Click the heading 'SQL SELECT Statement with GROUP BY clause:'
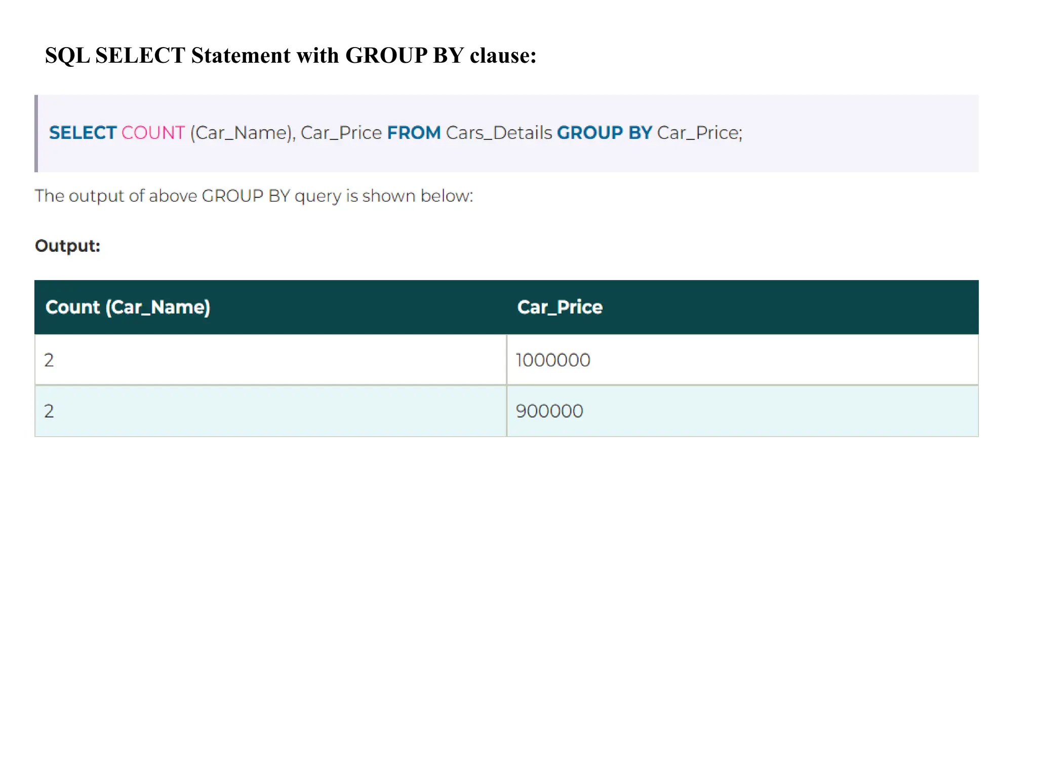The width and height of the screenshot is (1037, 778). pyautogui.click(x=291, y=55)
